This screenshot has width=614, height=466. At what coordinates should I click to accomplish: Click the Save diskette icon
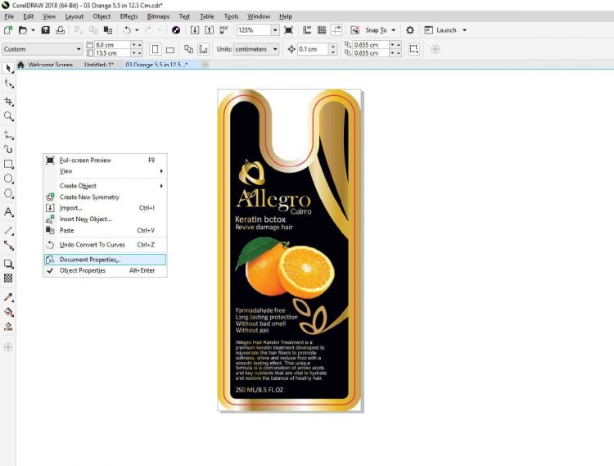pyautogui.click(x=45, y=30)
